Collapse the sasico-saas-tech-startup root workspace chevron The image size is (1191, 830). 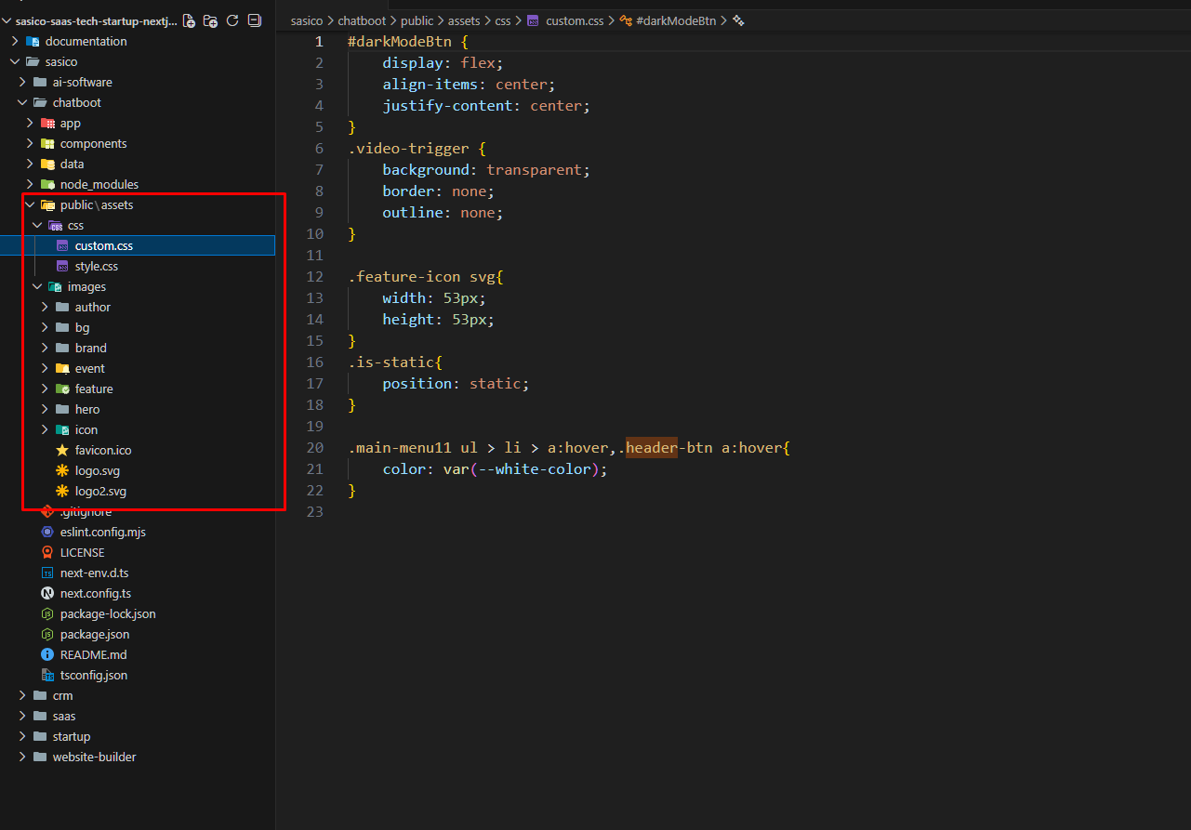click(7, 20)
